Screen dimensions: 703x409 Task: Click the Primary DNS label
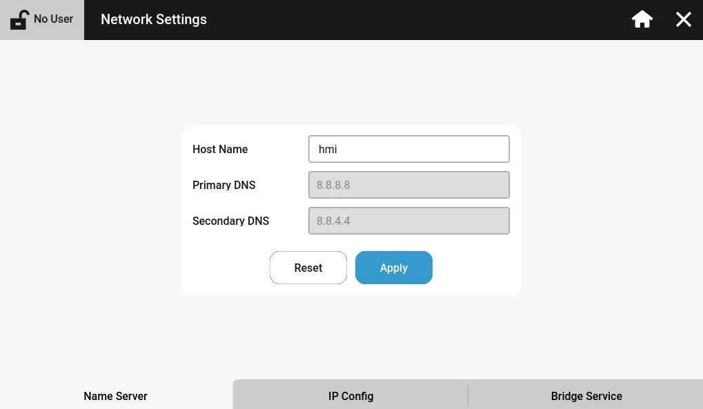click(x=224, y=185)
